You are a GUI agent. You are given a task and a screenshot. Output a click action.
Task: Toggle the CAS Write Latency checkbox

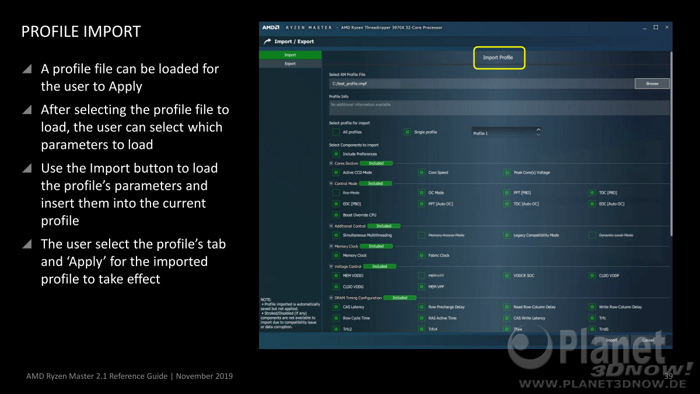point(507,318)
